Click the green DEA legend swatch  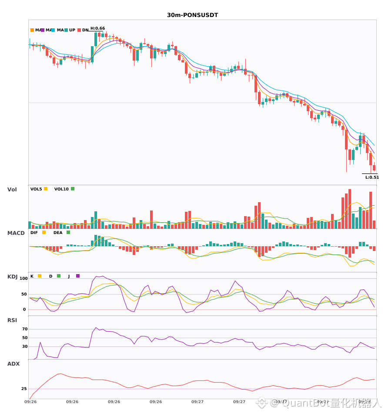68,232
